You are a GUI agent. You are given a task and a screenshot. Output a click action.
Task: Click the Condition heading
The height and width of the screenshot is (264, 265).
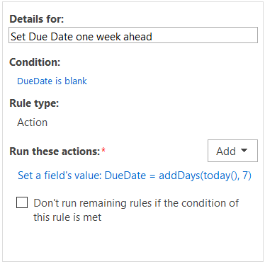pos(35,62)
